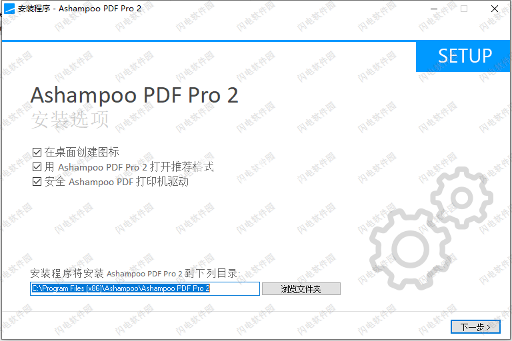512x341 pixels.
Task: Uncheck the 在桌面创建图标 checkbox
Action: pos(37,152)
